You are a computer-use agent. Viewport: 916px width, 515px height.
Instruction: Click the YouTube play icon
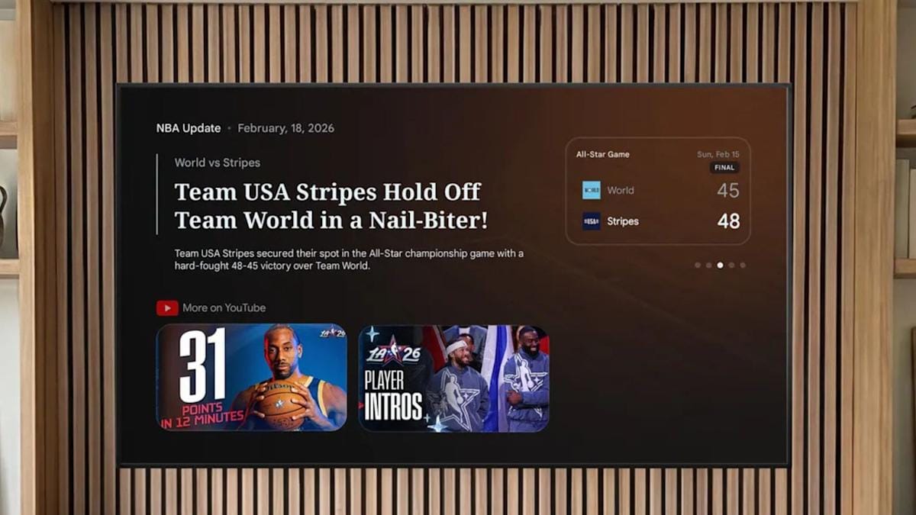[166, 307]
